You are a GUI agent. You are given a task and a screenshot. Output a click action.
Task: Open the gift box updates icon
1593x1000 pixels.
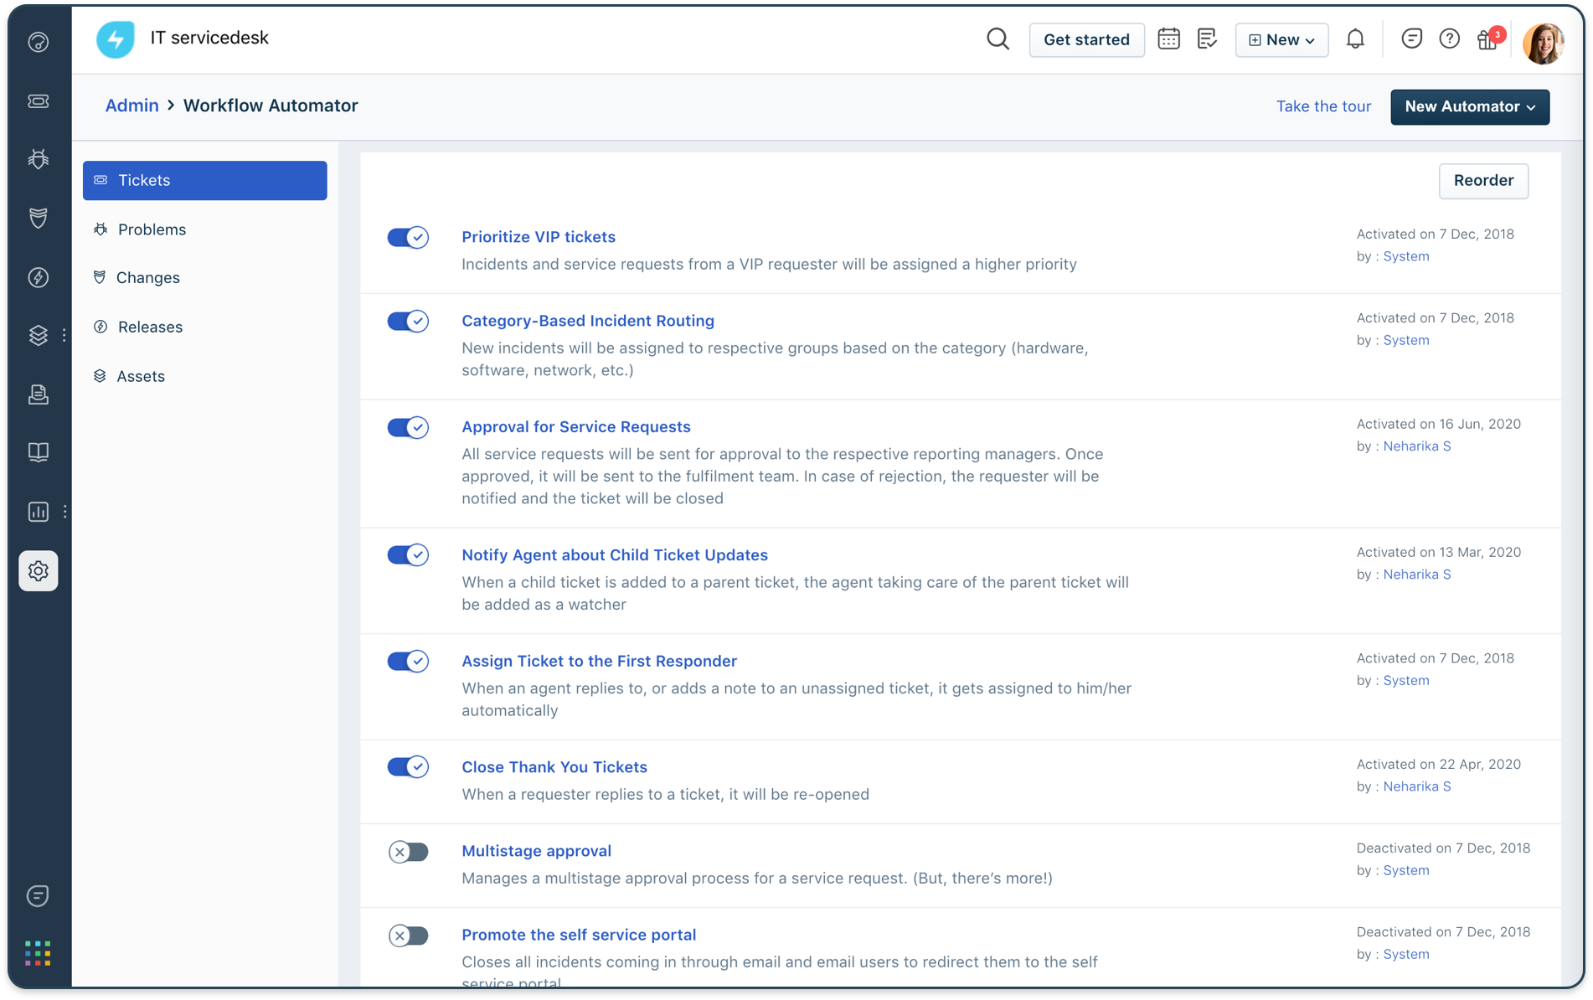[1488, 39]
